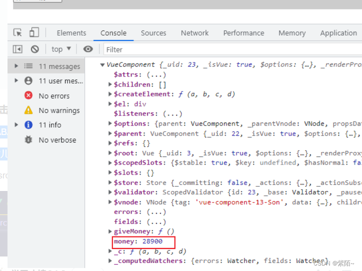Image resolution: width=362 pixels, height=271 pixels.
Task: Click the blue 11 info icon
Action: pos(28,125)
